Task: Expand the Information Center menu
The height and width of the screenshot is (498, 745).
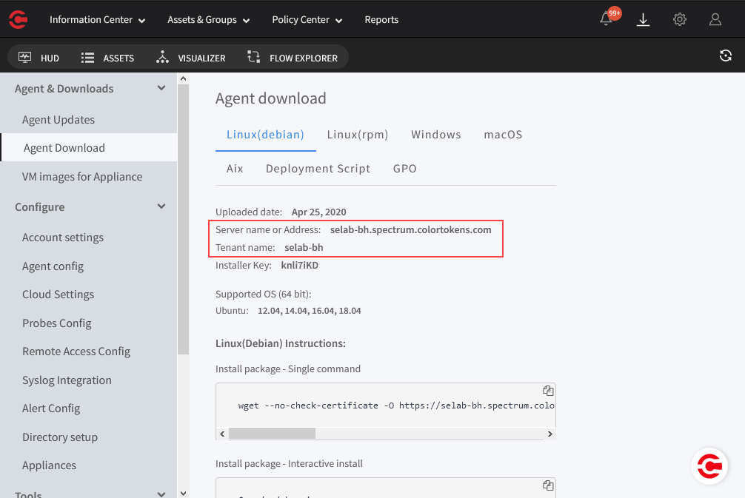Action: coord(98,19)
